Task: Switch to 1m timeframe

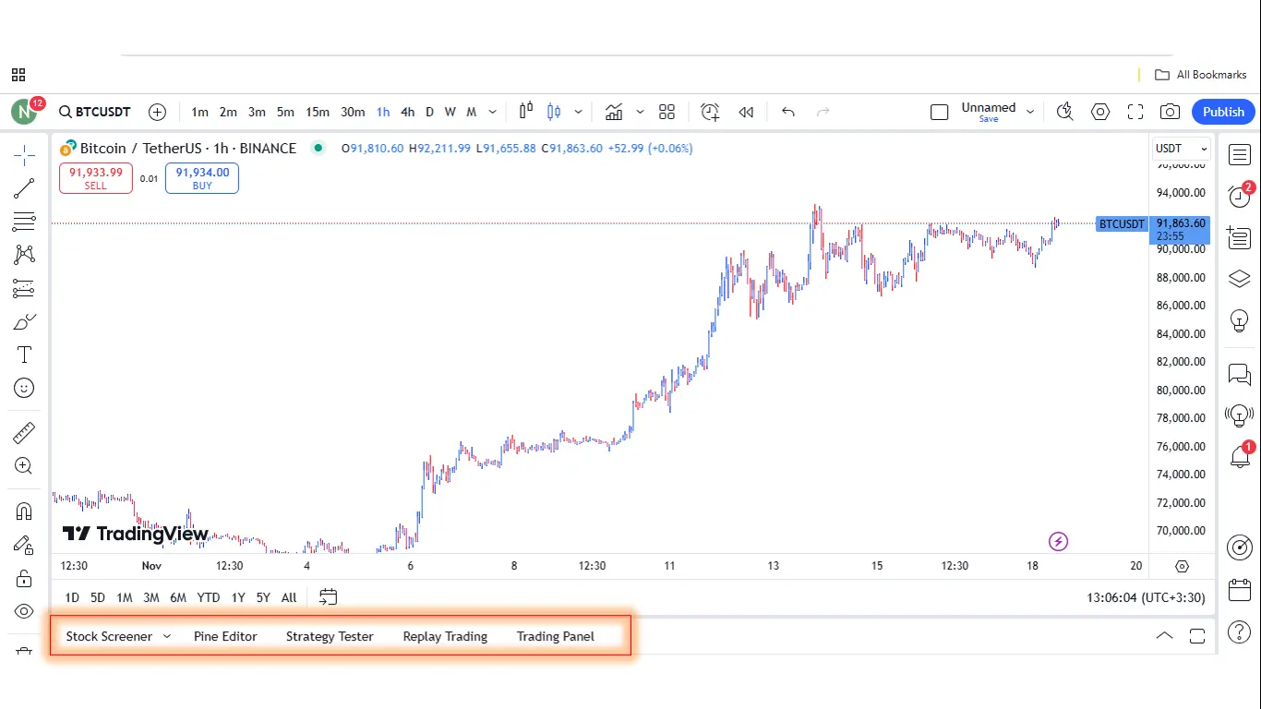Action: pyautogui.click(x=199, y=112)
